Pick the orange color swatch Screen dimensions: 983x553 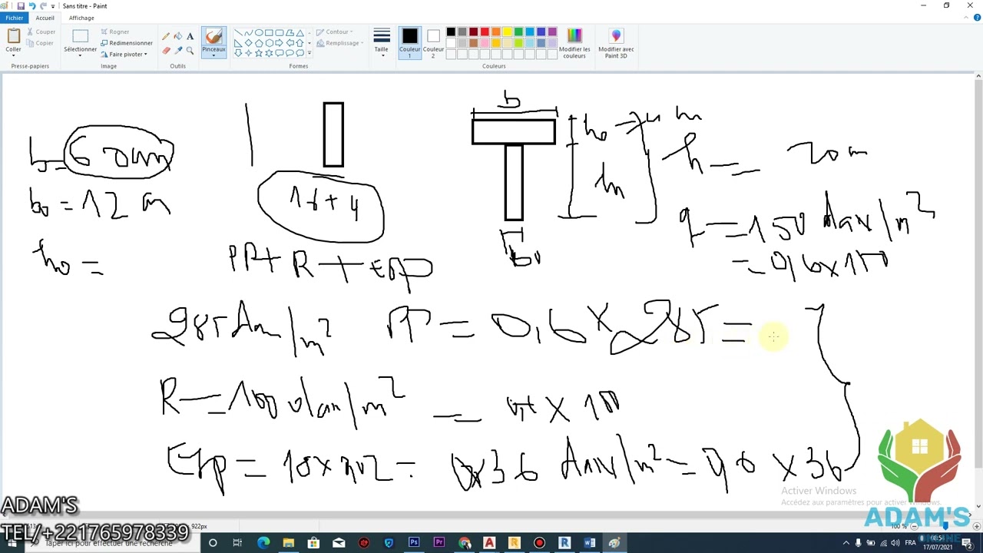click(496, 32)
